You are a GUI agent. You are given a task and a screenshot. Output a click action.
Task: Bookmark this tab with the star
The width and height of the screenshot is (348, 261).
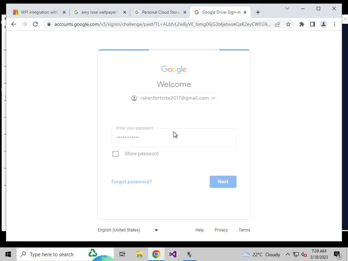click(288, 24)
